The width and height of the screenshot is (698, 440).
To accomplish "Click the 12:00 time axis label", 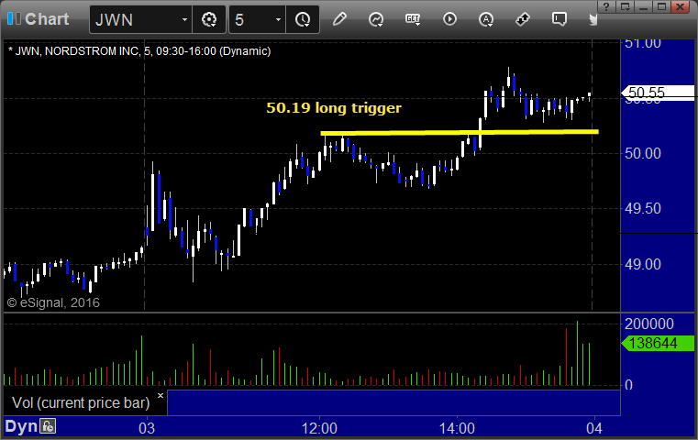I will pyautogui.click(x=319, y=428).
